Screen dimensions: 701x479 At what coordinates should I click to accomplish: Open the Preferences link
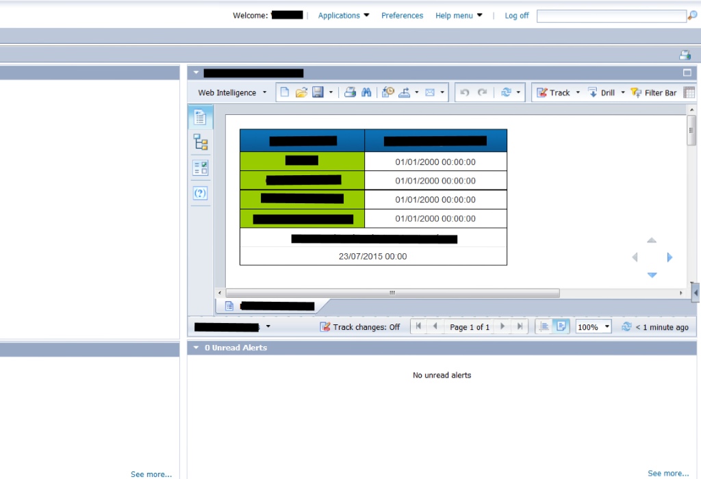pos(402,15)
